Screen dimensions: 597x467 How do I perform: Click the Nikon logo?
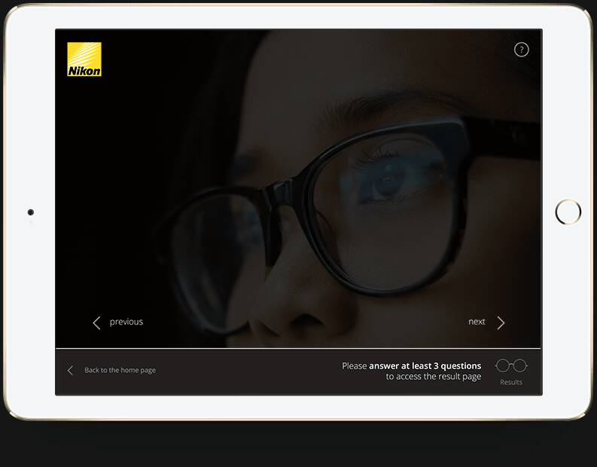point(84,60)
